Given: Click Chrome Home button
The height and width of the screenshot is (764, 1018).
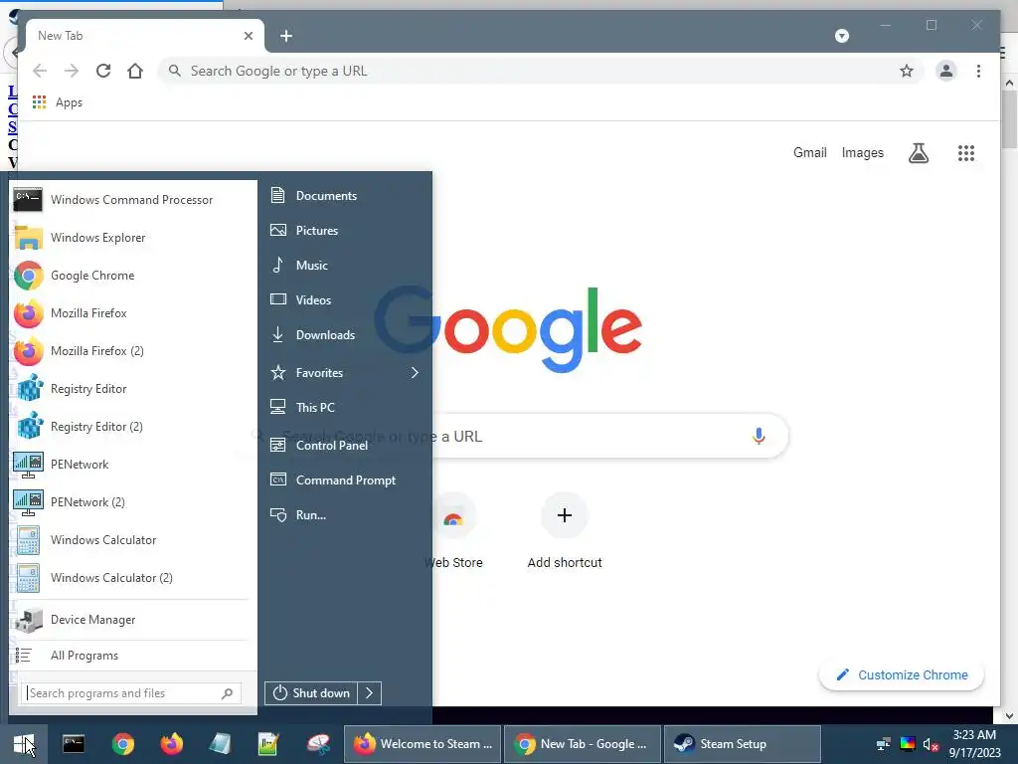Looking at the screenshot, I should click(x=135, y=71).
